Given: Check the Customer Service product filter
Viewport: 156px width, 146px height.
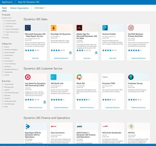Looking at the screenshot, I should tap(4, 23).
